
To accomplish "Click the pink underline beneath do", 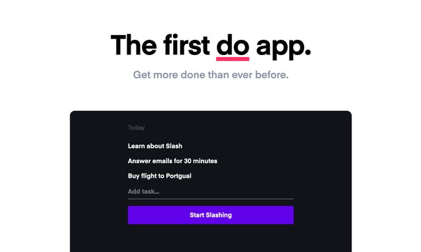I will point(233,59).
